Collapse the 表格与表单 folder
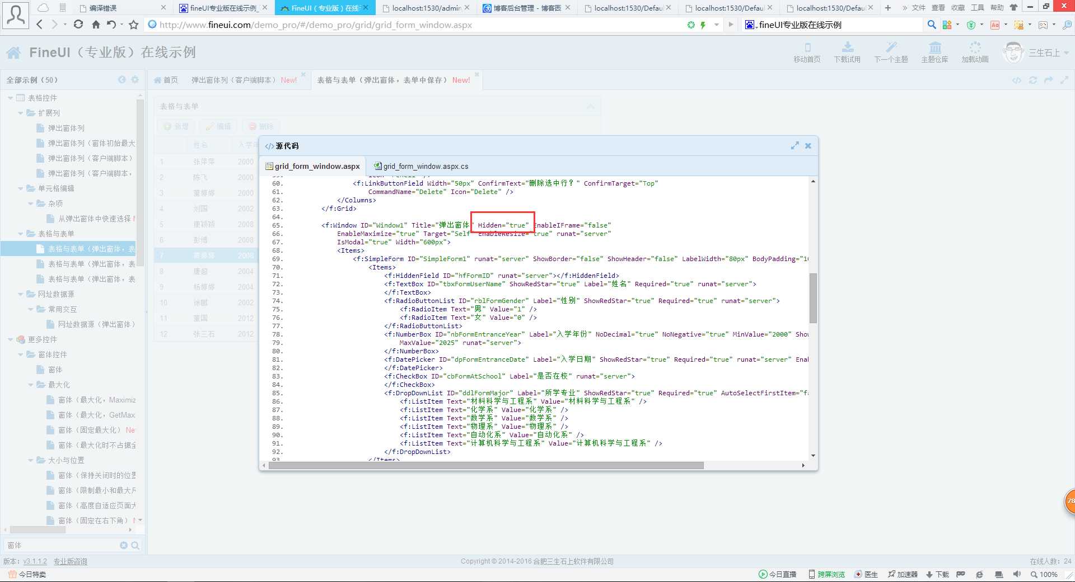 (x=21, y=234)
